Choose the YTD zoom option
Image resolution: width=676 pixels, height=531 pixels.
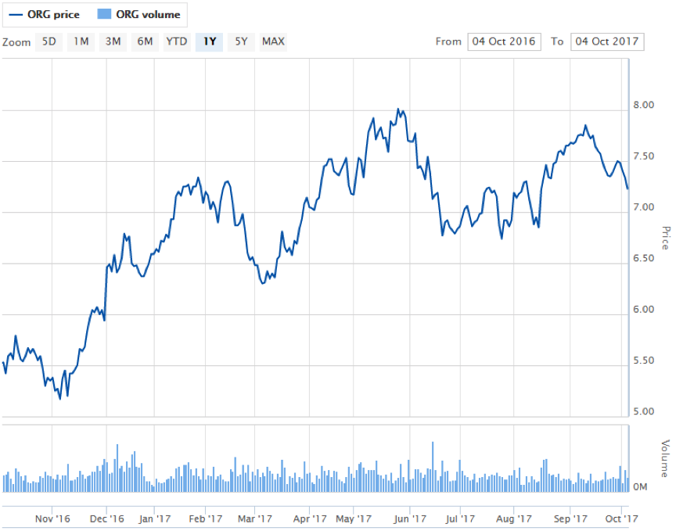click(x=177, y=41)
